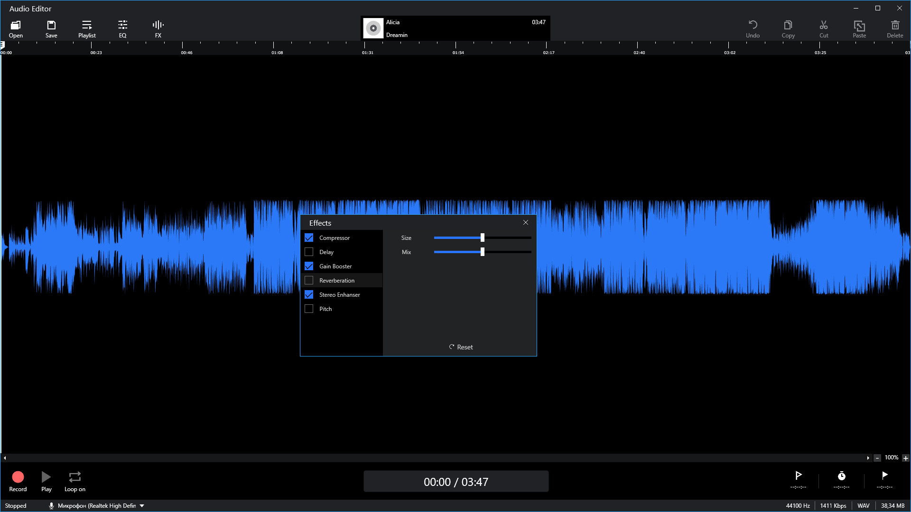
Task: Undo the last edit
Action: 753,28
